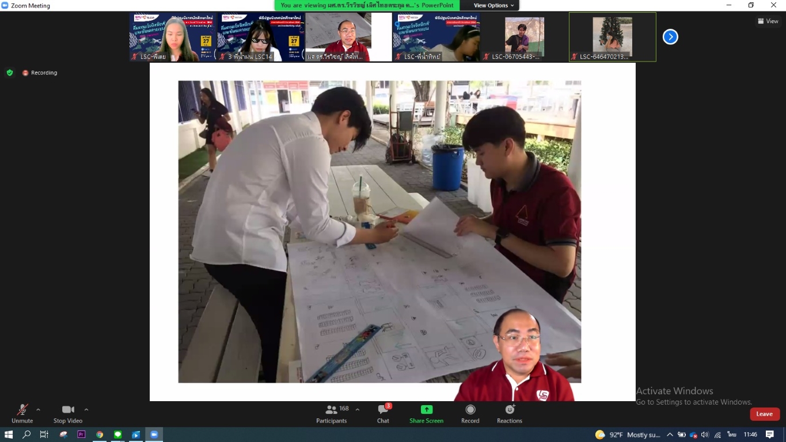Show next participants with blue arrow
The image size is (786, 442).
[670, 37]
